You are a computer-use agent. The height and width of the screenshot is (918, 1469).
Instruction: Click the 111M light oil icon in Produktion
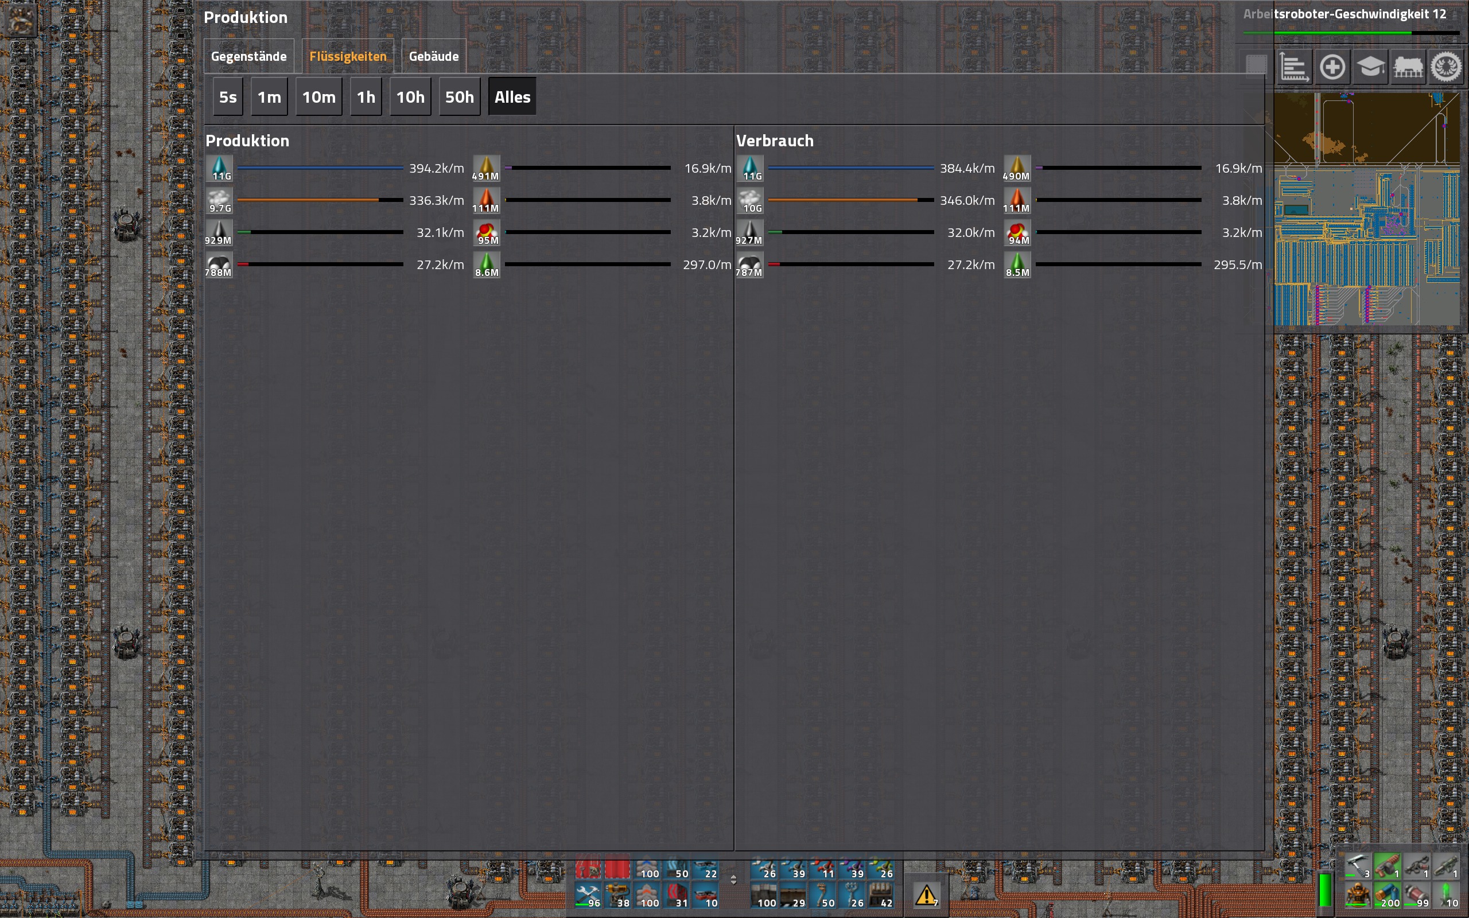pos(487,200)
